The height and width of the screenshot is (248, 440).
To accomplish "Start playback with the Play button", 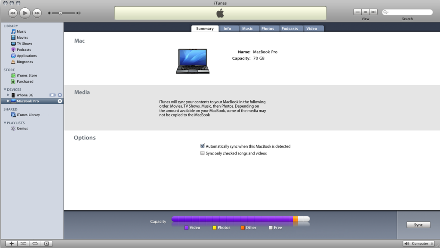I will [x=25, y=13].
